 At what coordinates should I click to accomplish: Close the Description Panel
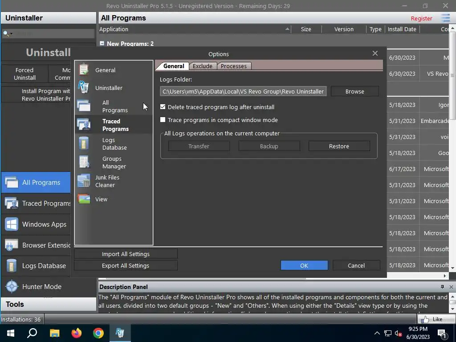[451, 287]
